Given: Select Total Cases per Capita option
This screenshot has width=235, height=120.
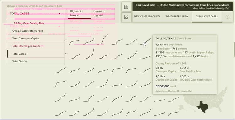Looking at the screenshot, I should (36, 39).
